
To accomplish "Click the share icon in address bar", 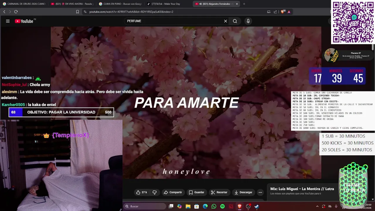I will [275, 12].
